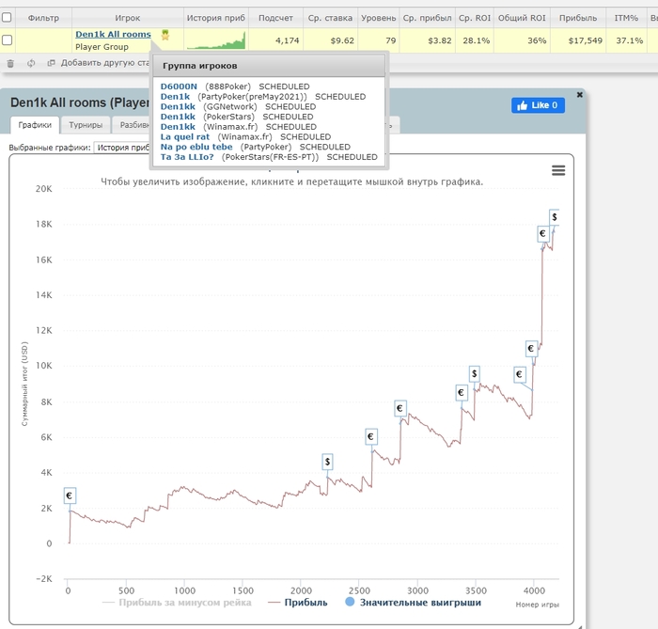Sort by История приб column header
Screen dimensions: 658x629
pos(215,18)
